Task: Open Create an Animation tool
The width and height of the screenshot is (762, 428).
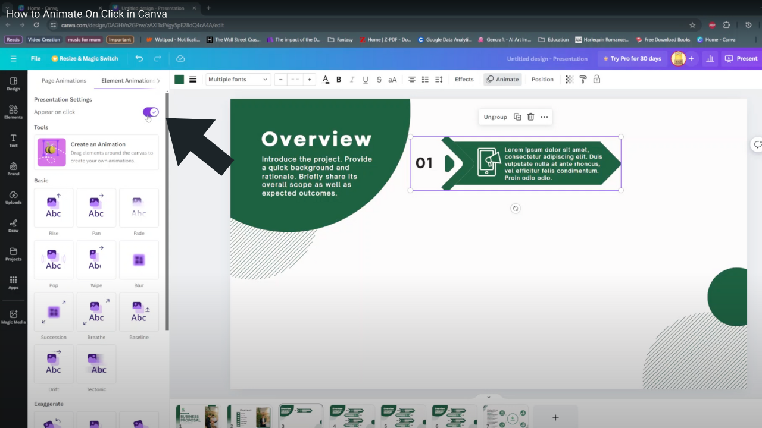Action: tap(96, 152)
